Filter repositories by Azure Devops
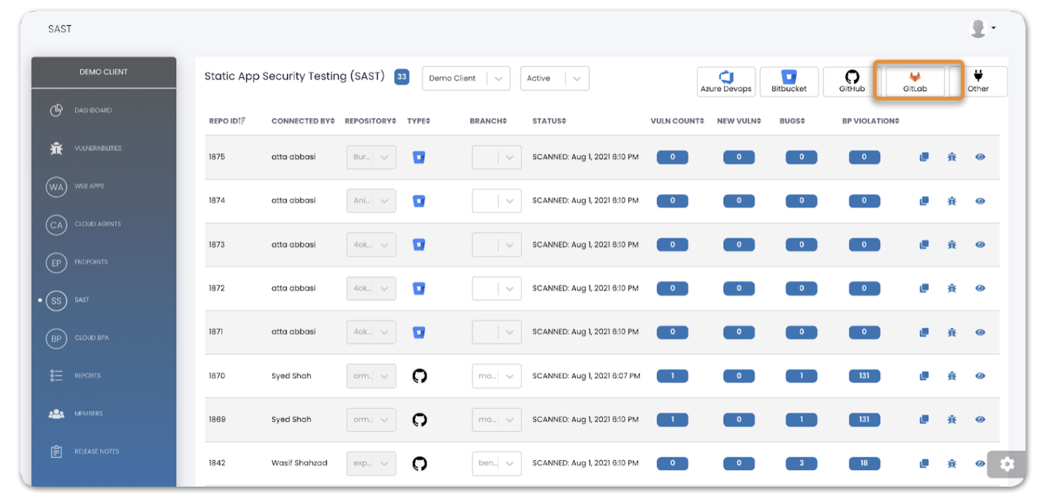Viewport: 1039px width, 503px height. tap(726, 82)
